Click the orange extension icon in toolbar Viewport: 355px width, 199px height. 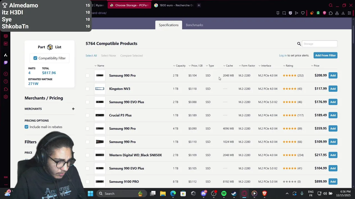click(312, 13)
